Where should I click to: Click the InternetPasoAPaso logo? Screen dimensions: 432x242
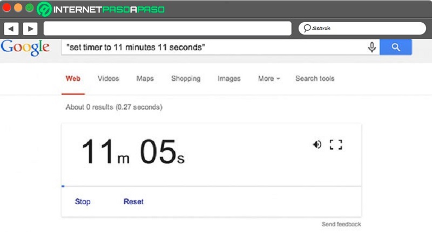coord(101,9)
